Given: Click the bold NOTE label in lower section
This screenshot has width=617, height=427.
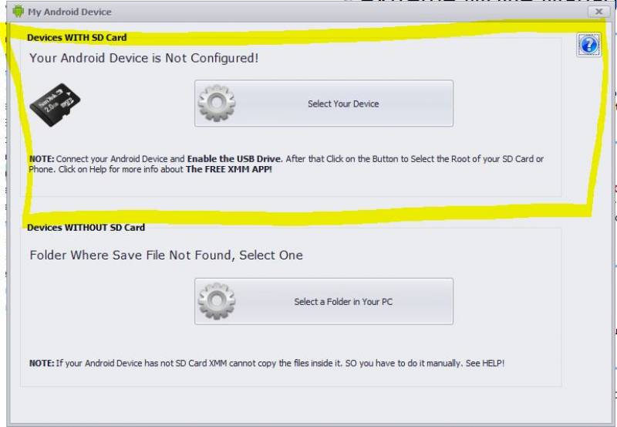Looking at the screenshot, I should (x=42, y=363).
